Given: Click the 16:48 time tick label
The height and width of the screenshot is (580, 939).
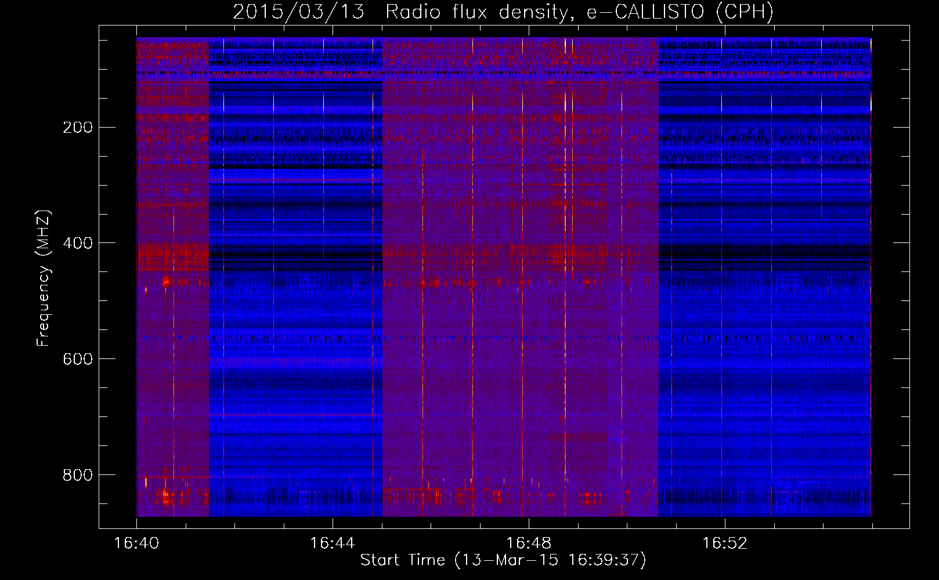Looking at the screenshot, I should click(529, 543).
